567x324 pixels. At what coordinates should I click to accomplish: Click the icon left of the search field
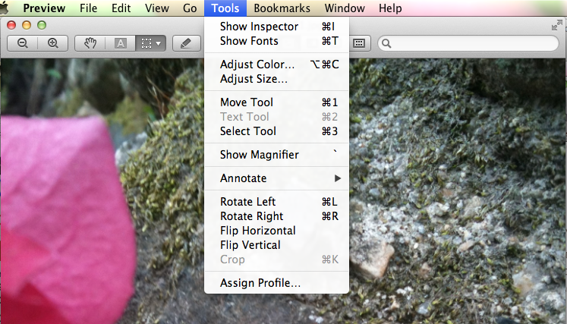(360, 43)
